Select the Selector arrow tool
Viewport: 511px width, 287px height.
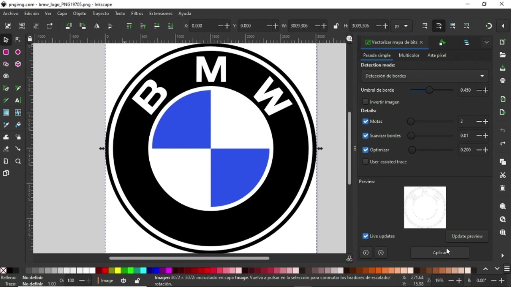[6, 40]
